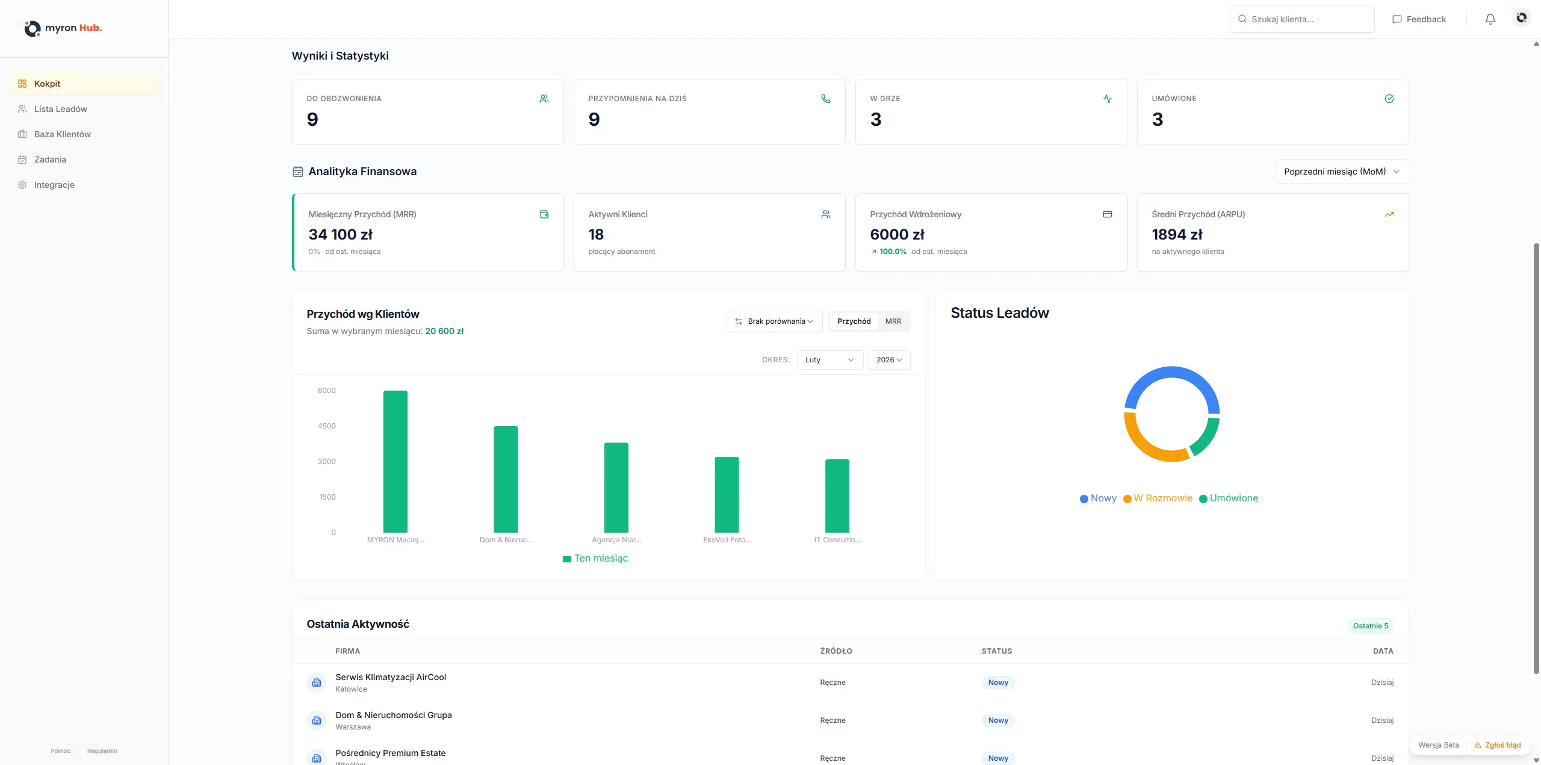Click the Zgłoś błąd link
Screen dimensions: 1541x765
pos(1498,745)
